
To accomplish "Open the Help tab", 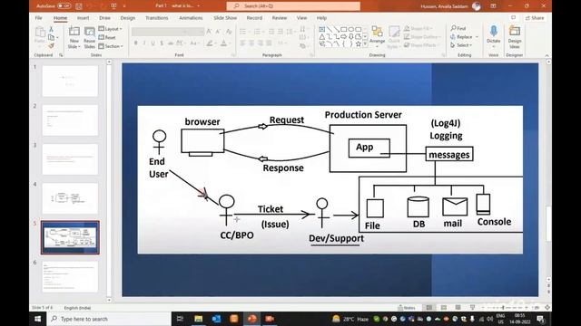I will pyautogui.click(x=321, y=18).
